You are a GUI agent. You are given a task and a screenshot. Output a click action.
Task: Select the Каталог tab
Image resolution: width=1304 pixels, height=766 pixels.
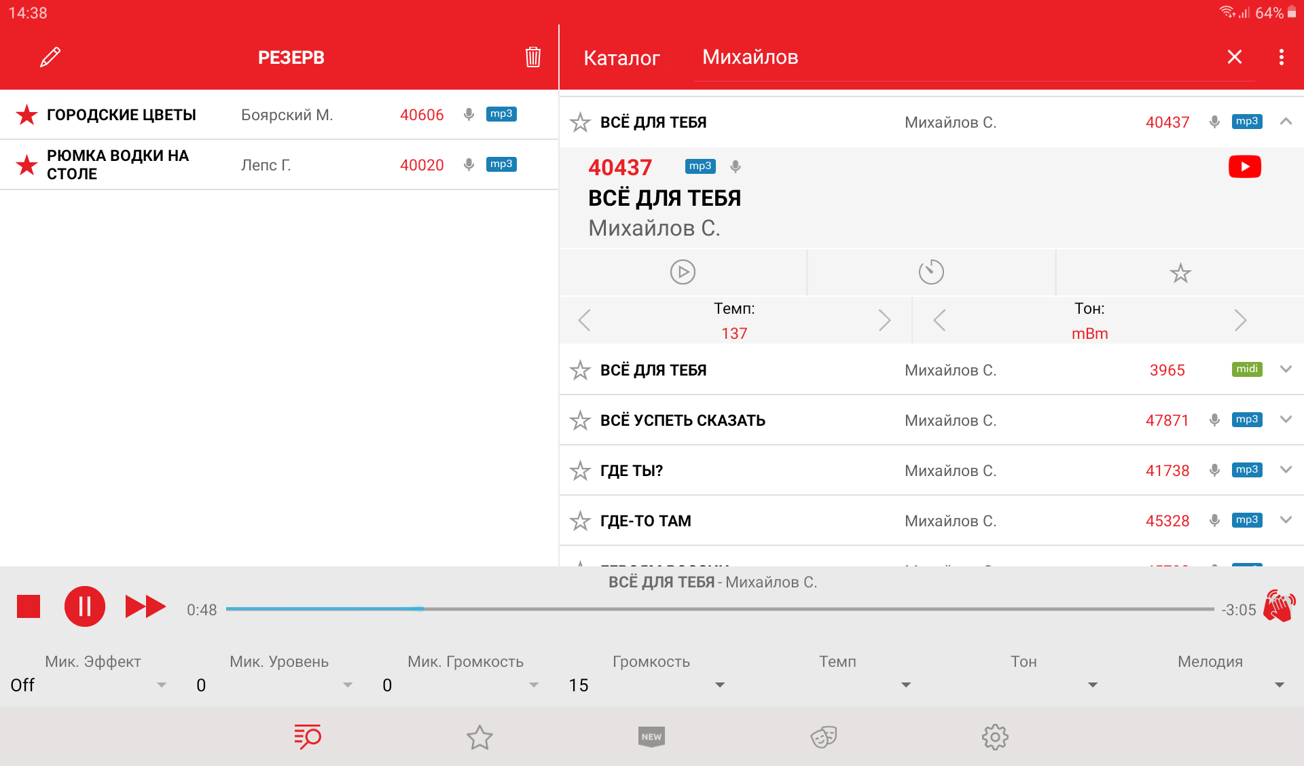pos(621,58)
